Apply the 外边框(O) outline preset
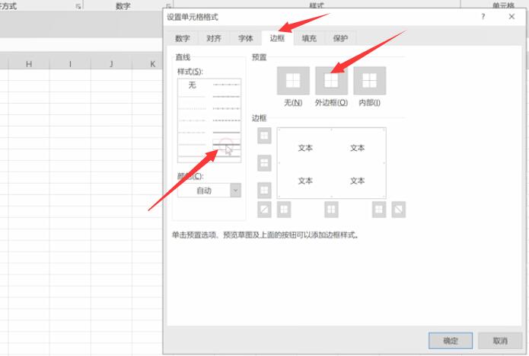 click(x=331, y=81)
